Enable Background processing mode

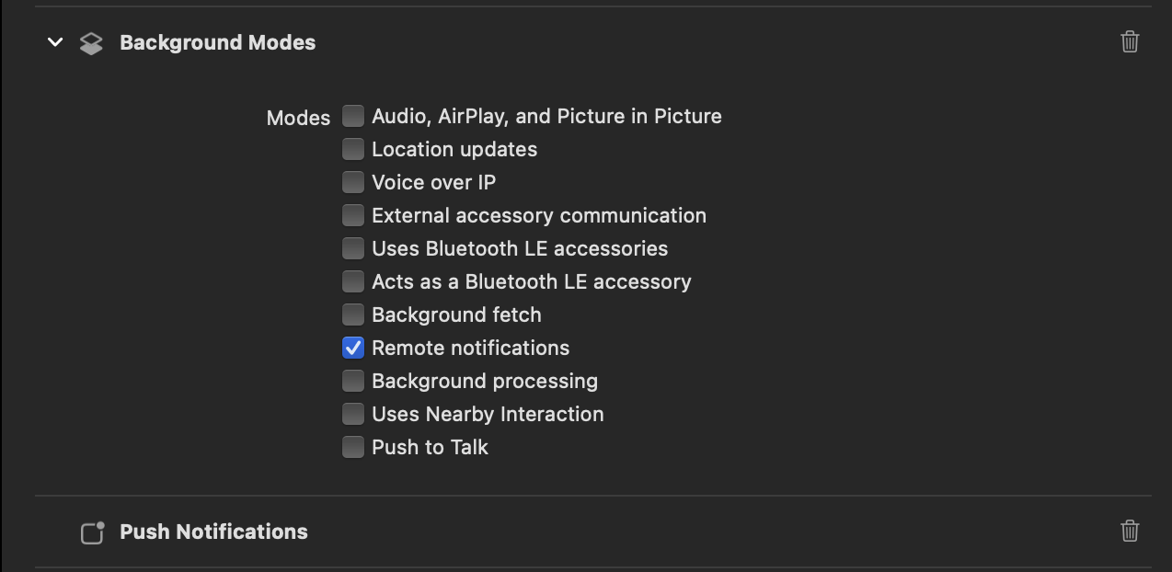[x=353, y=381]
